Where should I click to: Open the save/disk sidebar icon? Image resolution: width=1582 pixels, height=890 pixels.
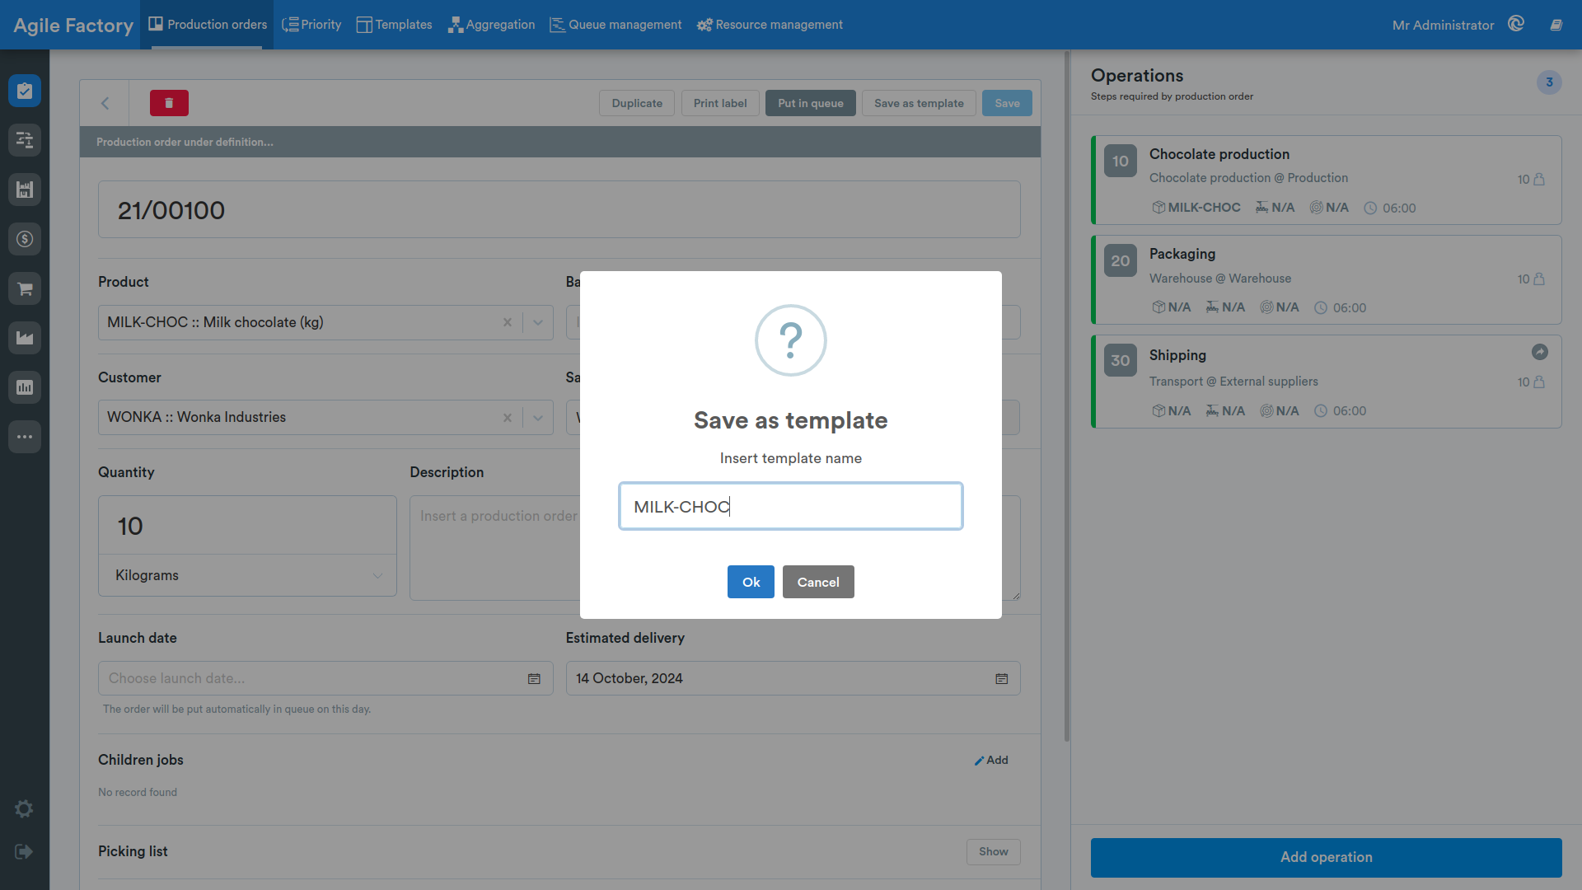pos(25,190)
